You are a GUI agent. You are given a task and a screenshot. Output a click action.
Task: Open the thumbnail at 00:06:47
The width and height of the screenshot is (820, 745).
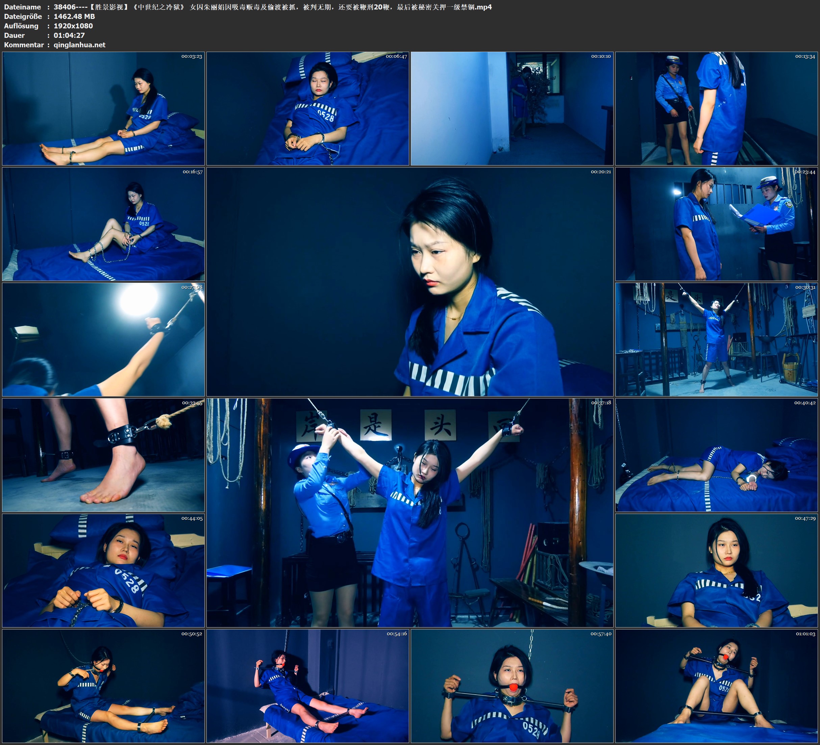tap(307, 108)
